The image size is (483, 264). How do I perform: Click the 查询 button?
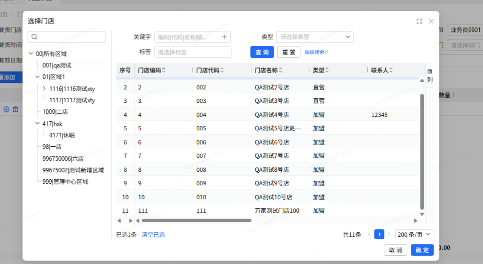pyautogui.click(x=262, y=52)
